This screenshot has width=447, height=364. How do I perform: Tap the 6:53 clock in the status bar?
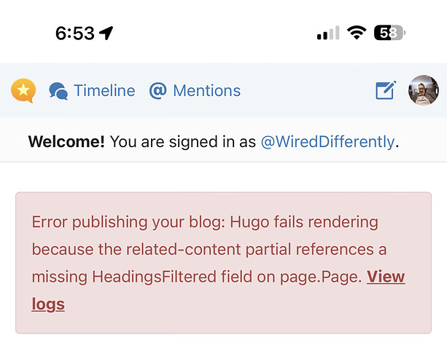tap(75, 33)
